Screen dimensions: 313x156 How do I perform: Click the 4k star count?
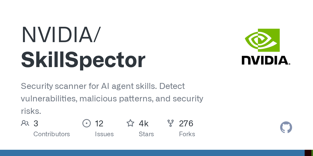tap(144, 123)
